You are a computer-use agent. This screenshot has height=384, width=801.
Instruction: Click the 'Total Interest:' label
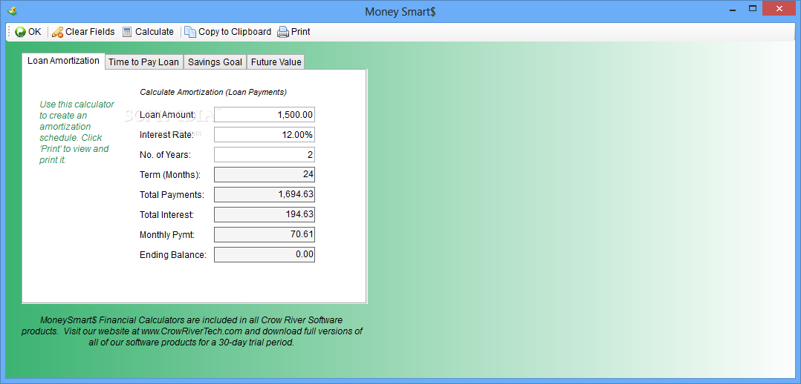tap(166, 215)
